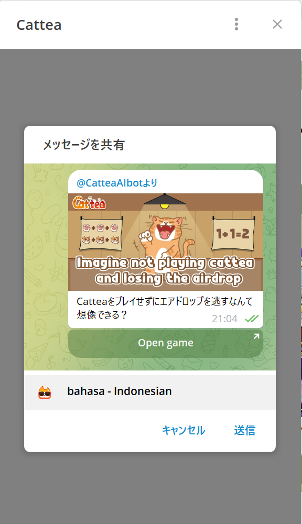Click the sunglasses cat avatar icon
The image size is (302, 524).
(x=45, y=392)
